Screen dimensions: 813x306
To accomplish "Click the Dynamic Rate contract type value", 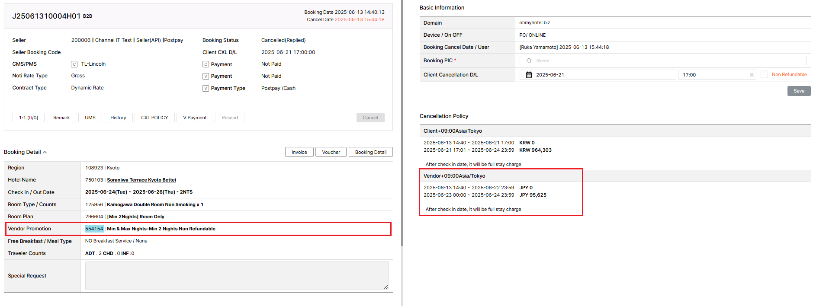I will (x=87, y=88).
